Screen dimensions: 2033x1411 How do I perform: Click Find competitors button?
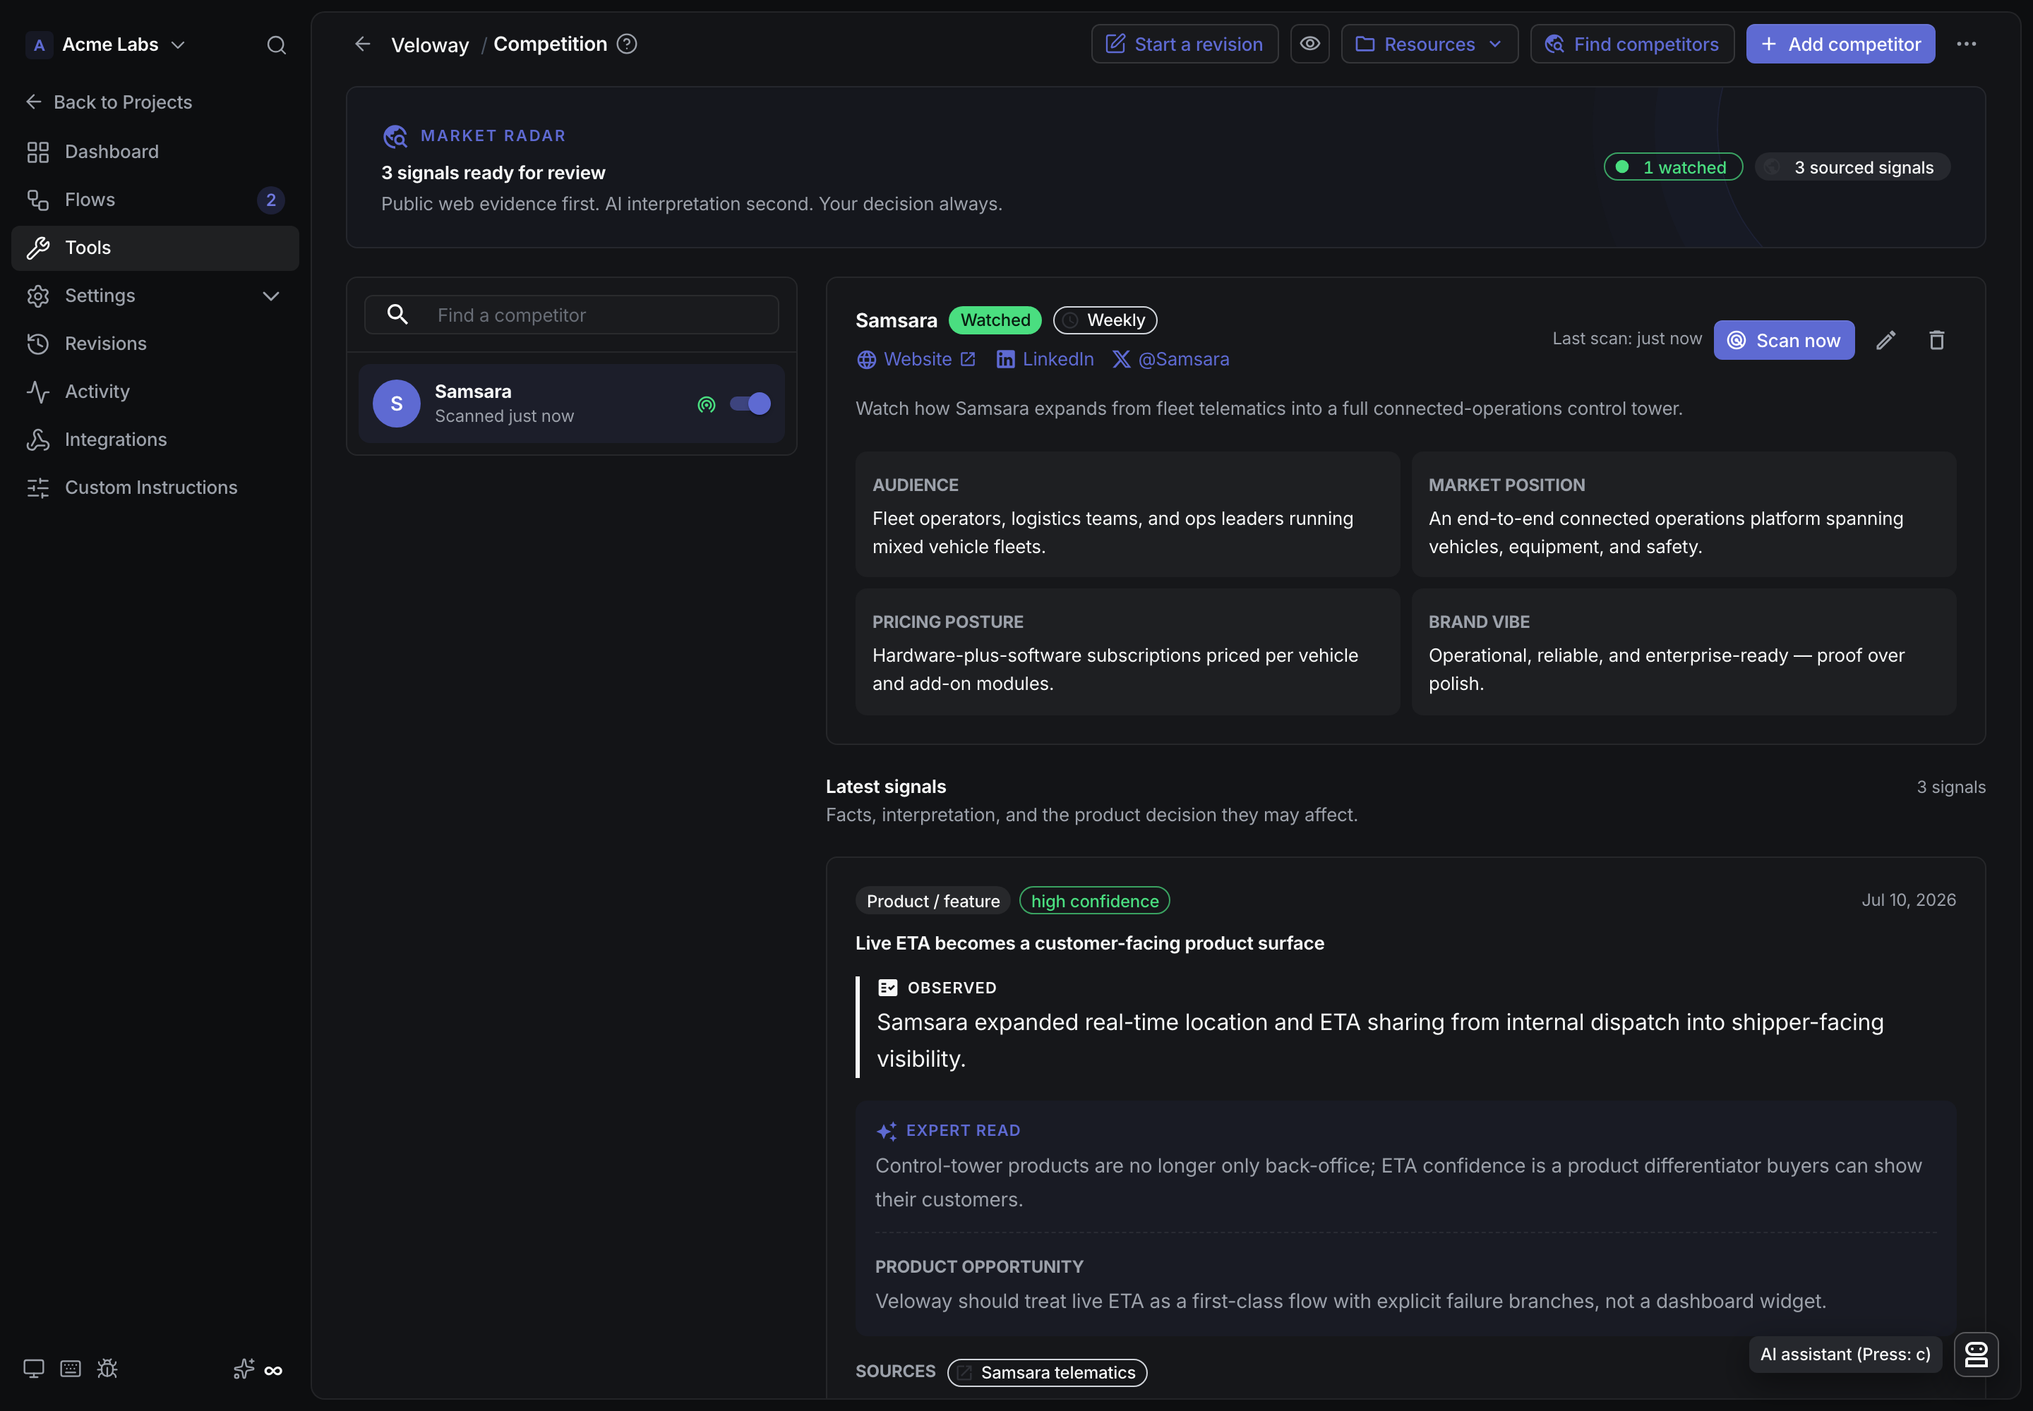[x=1631, y=43]
